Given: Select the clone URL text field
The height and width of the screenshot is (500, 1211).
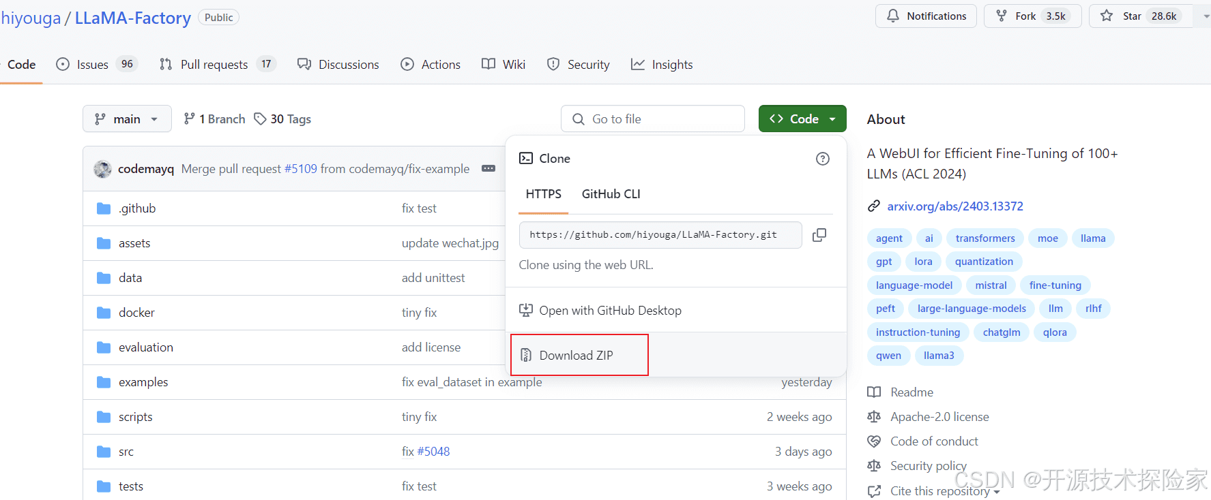Looking at the screenshot, I should coord(660,235).
